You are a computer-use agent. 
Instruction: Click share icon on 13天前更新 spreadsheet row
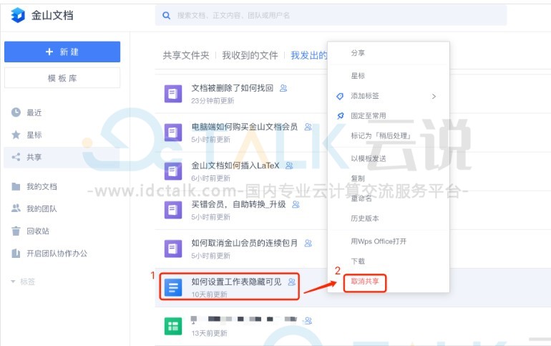[x=308, y=320]
